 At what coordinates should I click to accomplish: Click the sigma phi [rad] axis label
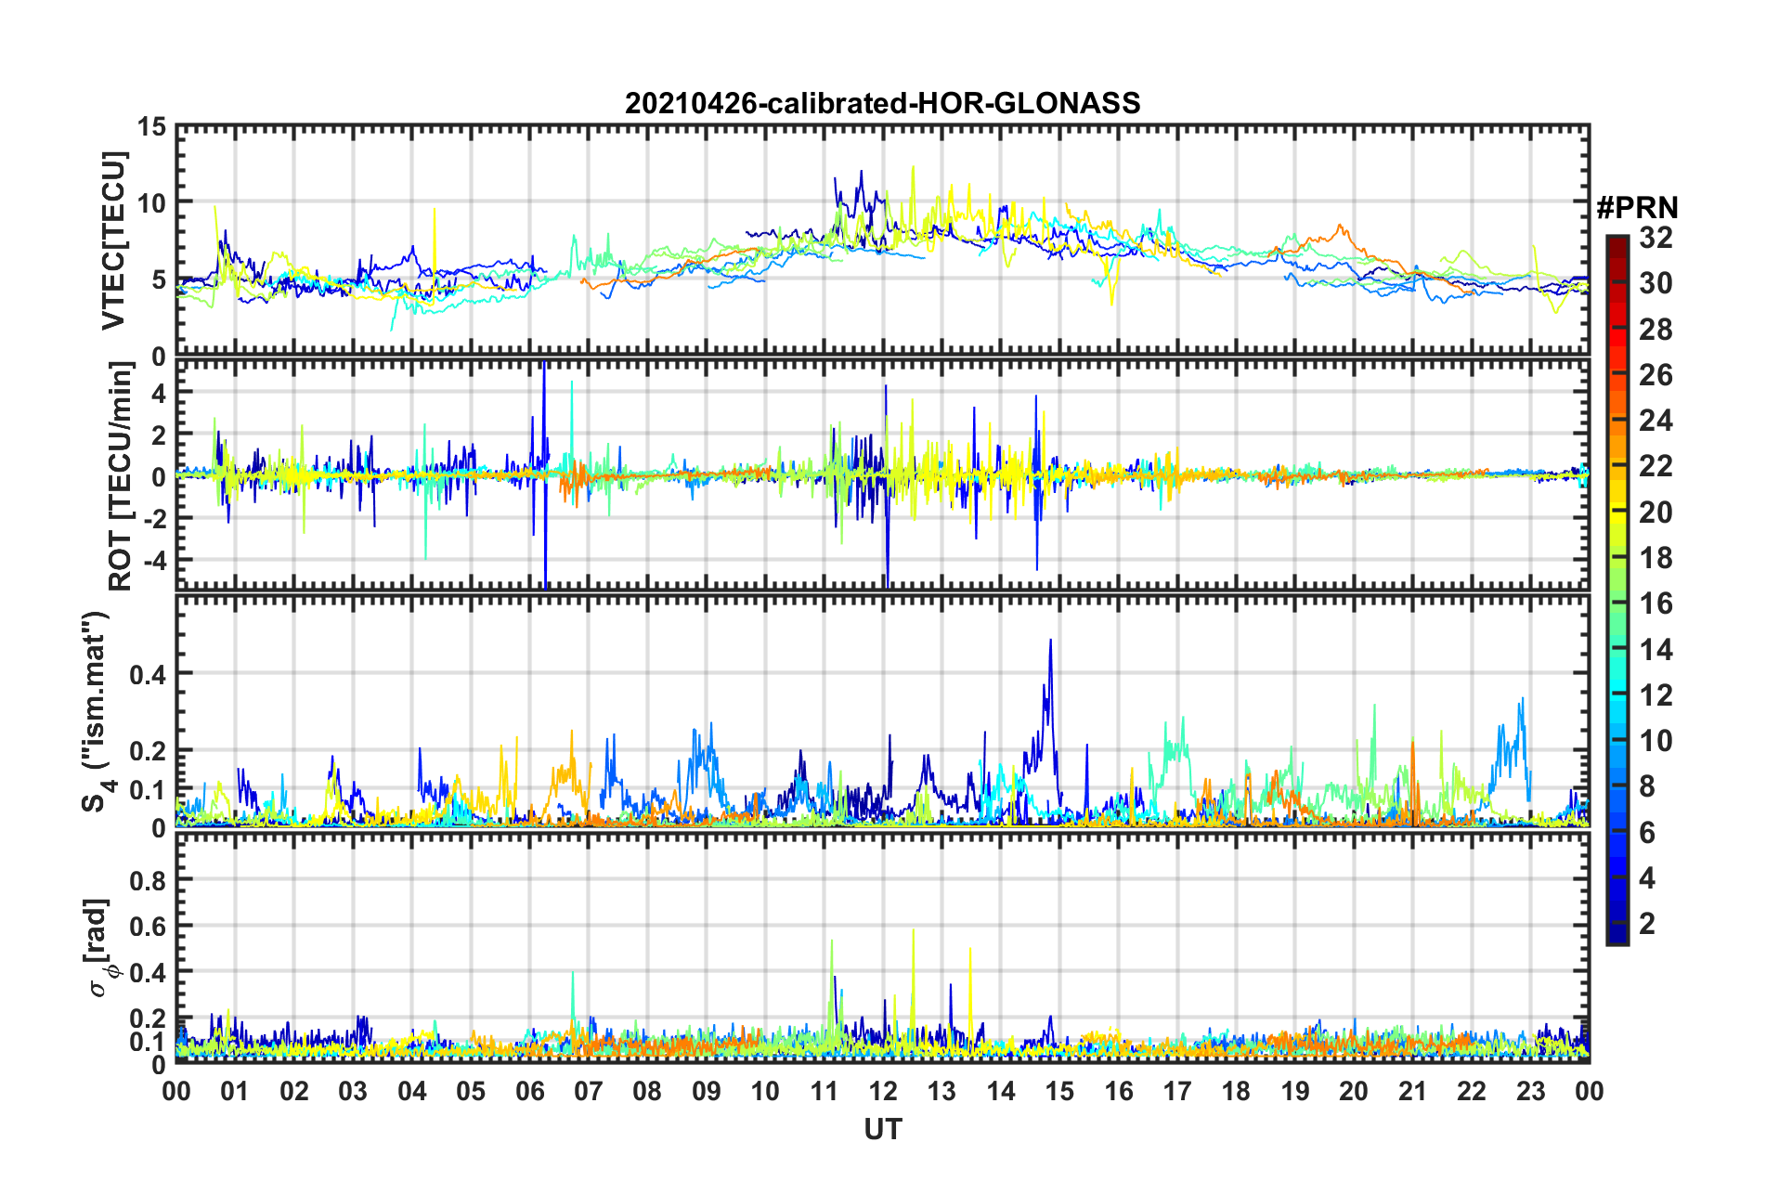click(100, 947)
